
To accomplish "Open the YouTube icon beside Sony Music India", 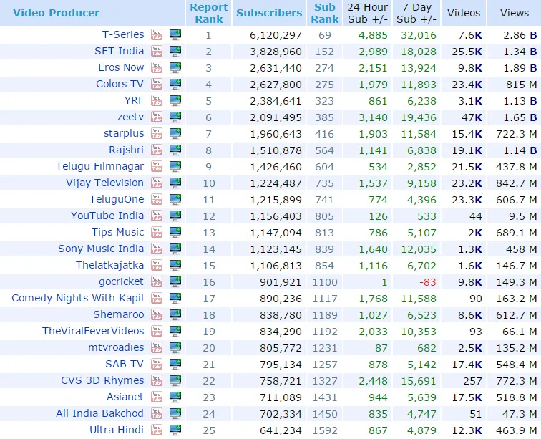I will click(157, 249).
